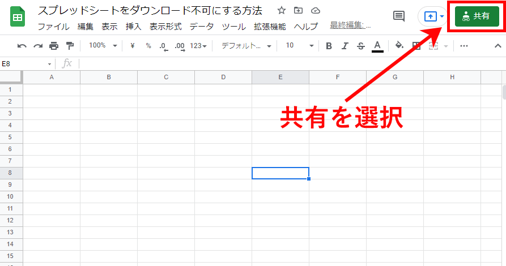Select column H header
This screenshot has height=266, width=506.
coord(452,78)
